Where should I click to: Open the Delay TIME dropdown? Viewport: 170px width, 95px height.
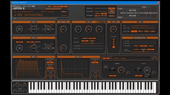click(x=138, y=70)
